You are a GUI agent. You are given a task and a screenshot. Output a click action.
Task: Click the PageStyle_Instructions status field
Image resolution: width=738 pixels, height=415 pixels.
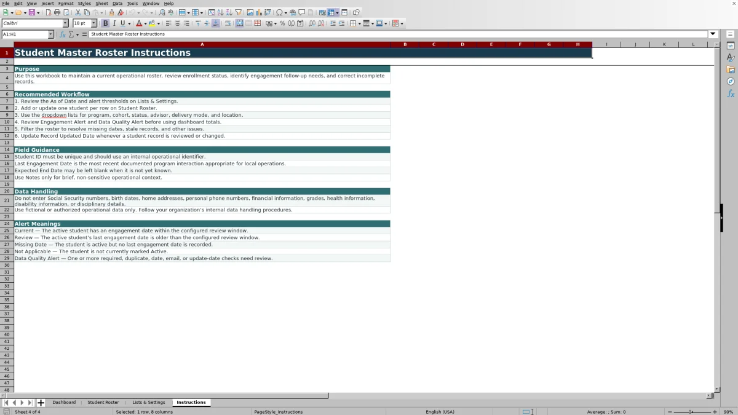pyautogui.click(x=279, y=411)
